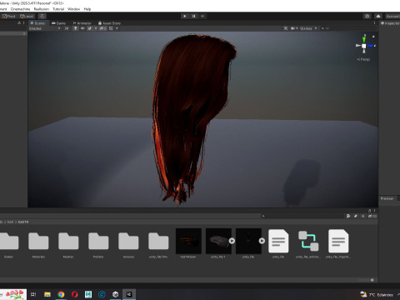The image size is (400, 300).
Task: Open the Collab services gear icon
Action: [x=367, y=16]
